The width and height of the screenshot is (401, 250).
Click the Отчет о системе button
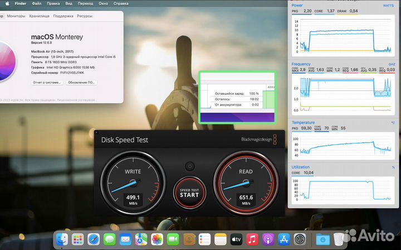pyautogui.click(x=47, y=83)
